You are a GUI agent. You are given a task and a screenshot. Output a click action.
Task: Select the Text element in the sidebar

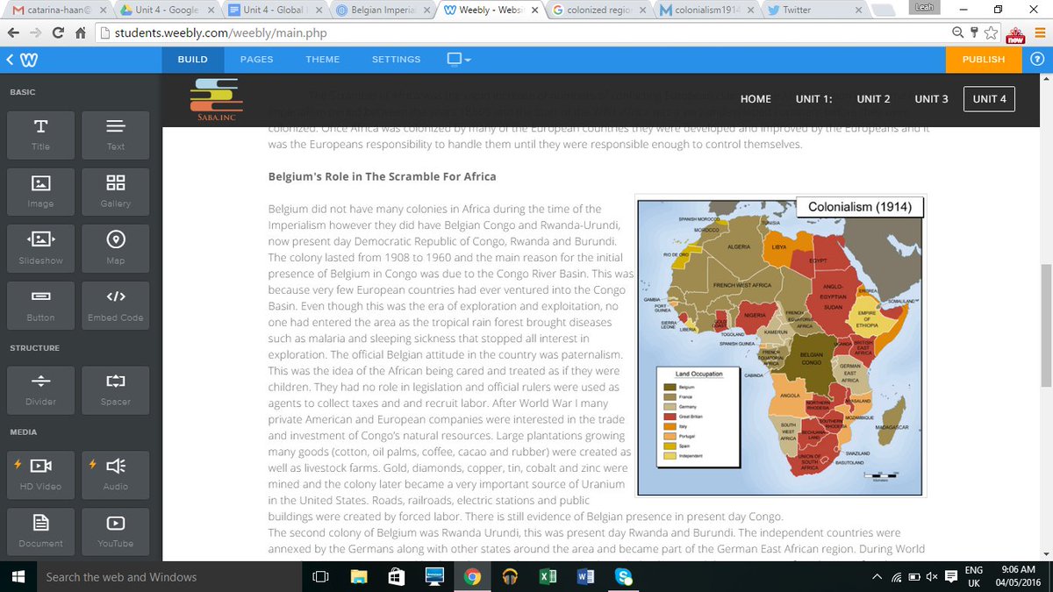click(116, 133)
